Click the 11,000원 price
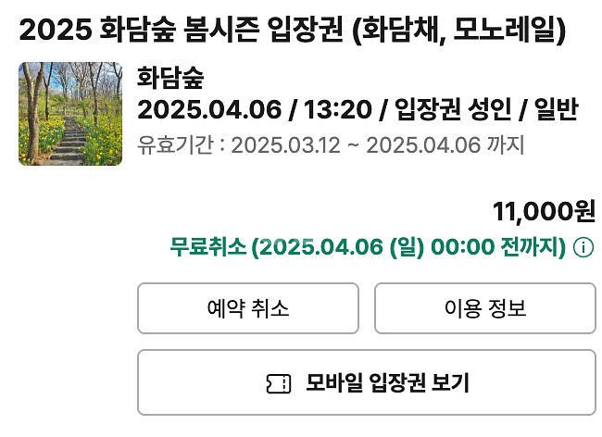The width and height of the screenshot is (602, 437). [x=544, y=211]
